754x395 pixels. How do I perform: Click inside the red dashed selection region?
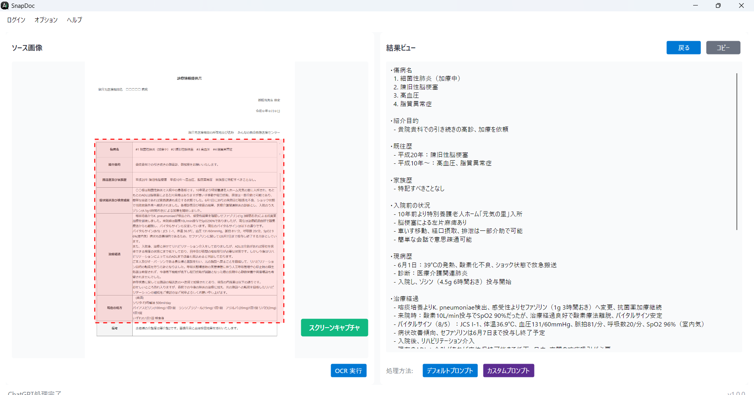click(x=189, y=231)
